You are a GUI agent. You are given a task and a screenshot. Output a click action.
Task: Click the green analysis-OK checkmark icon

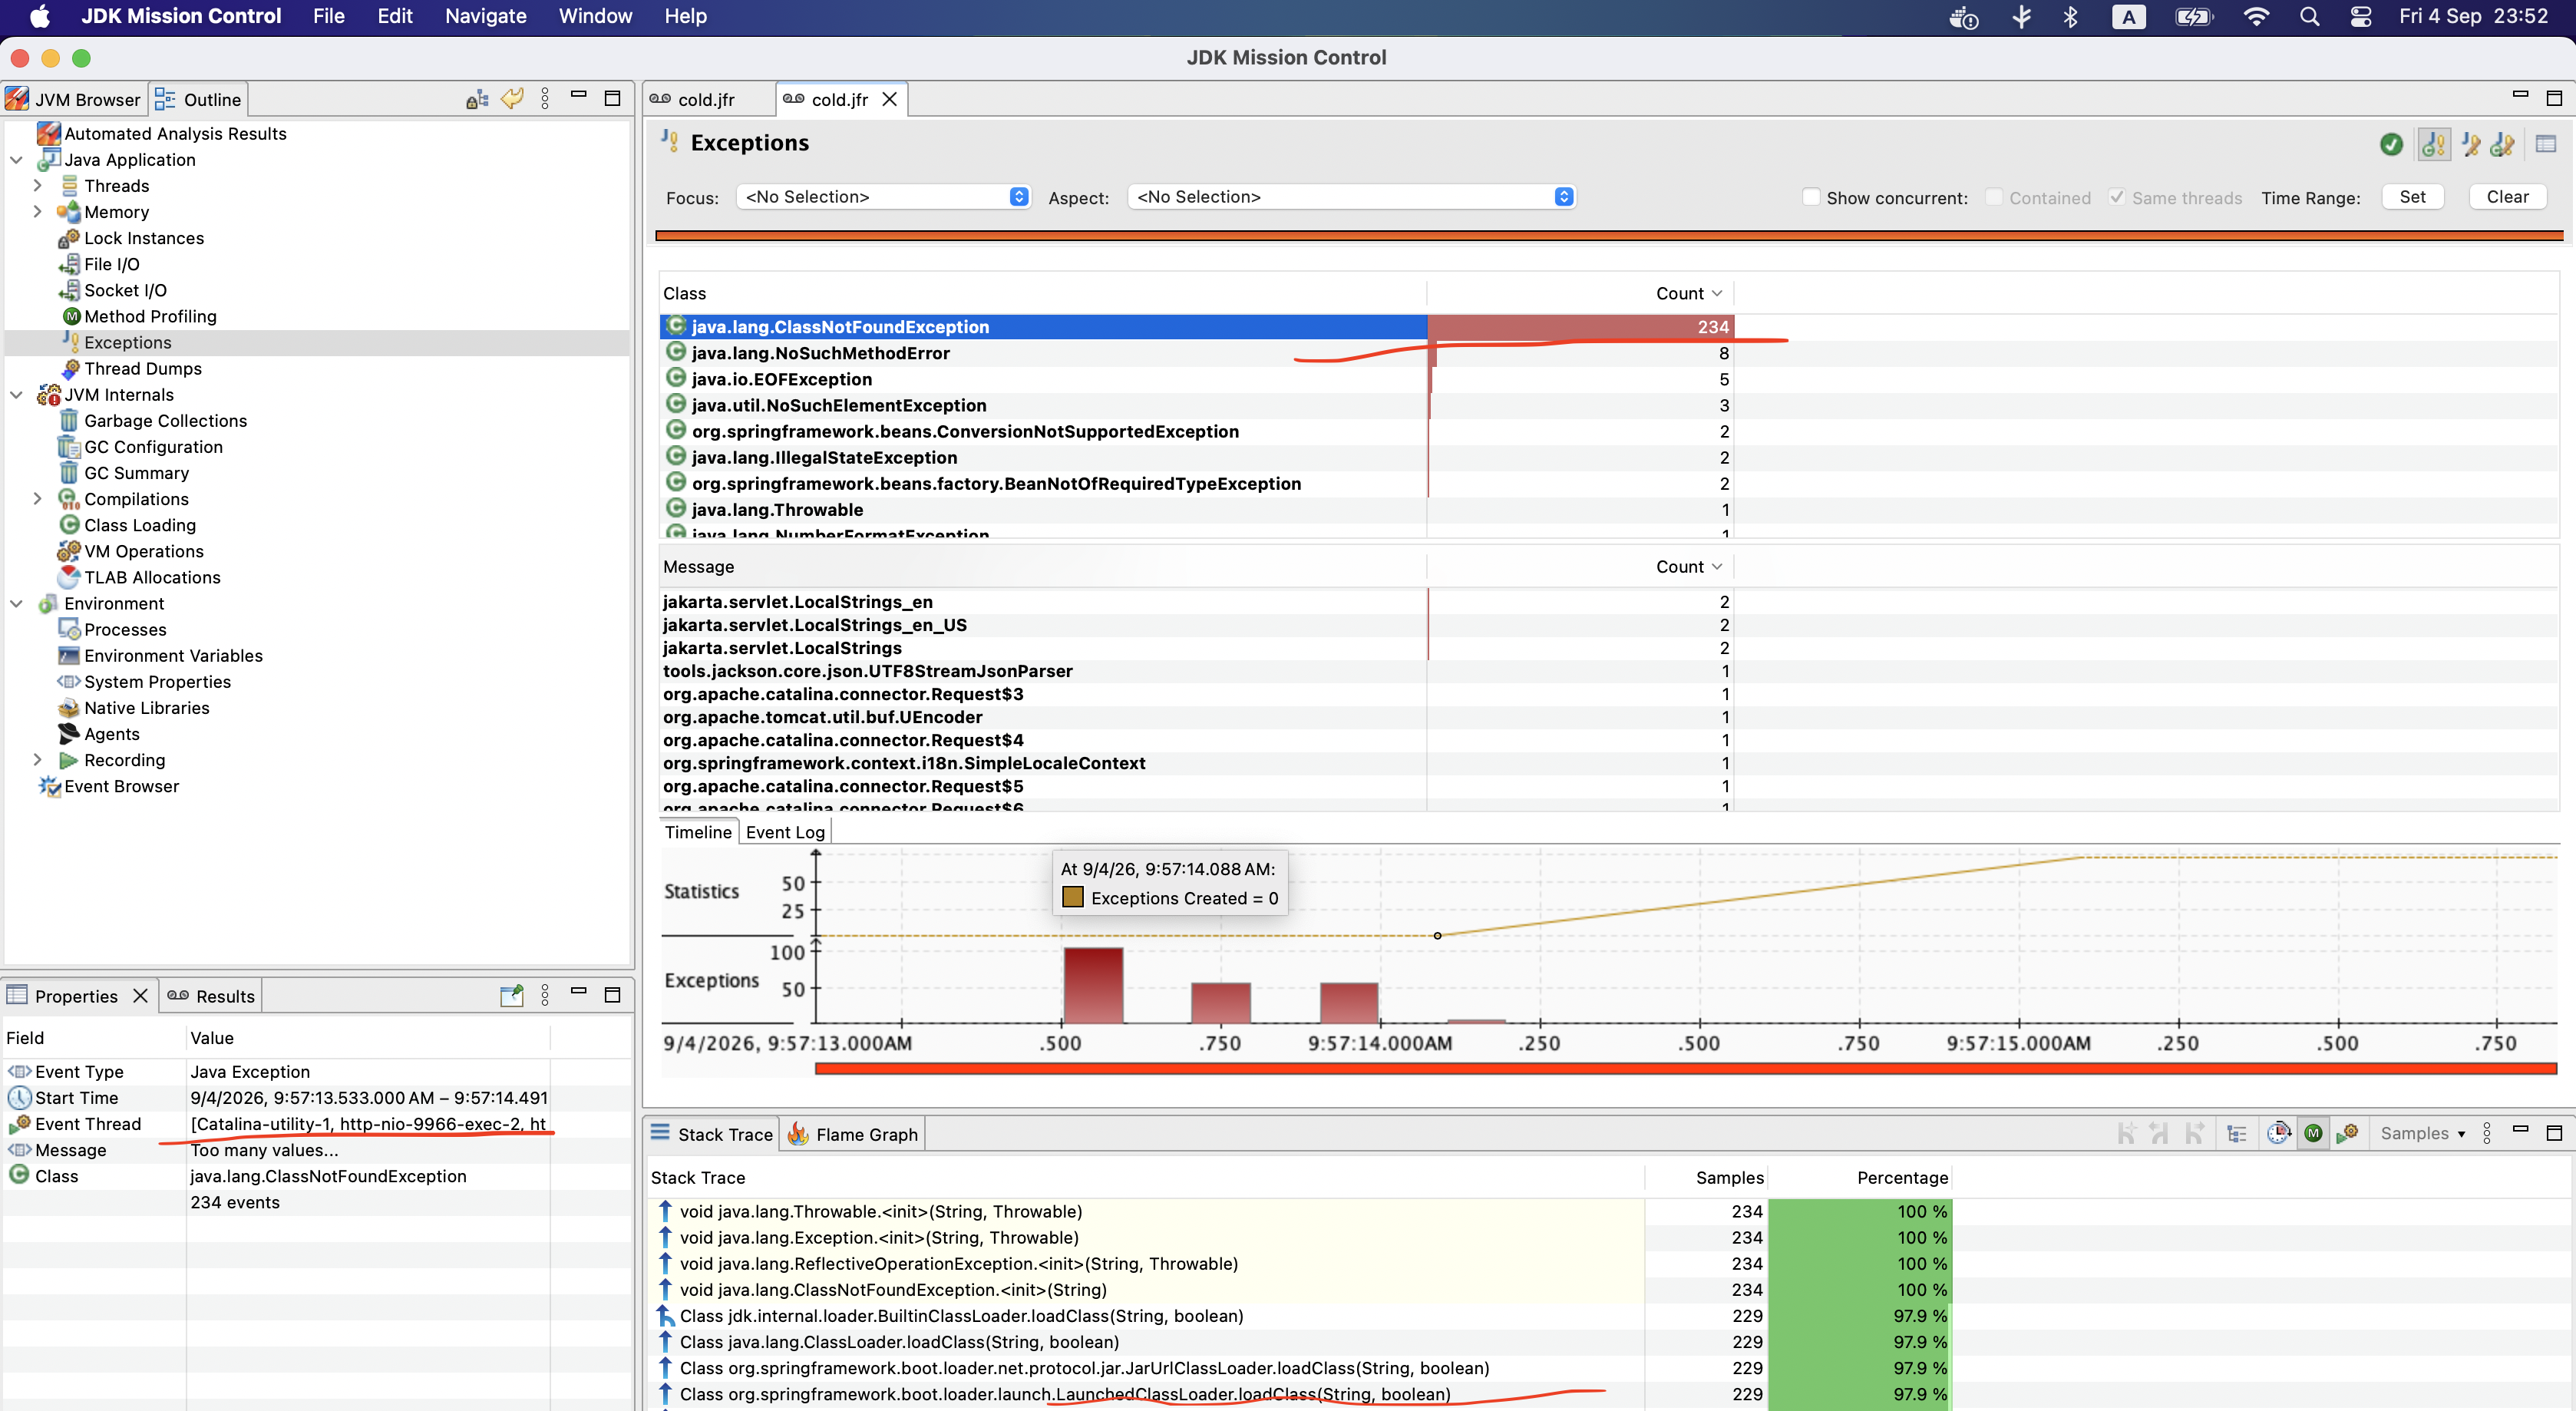click(2391, 144)
